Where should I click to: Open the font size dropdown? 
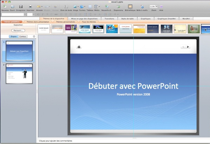click(34, 14)
